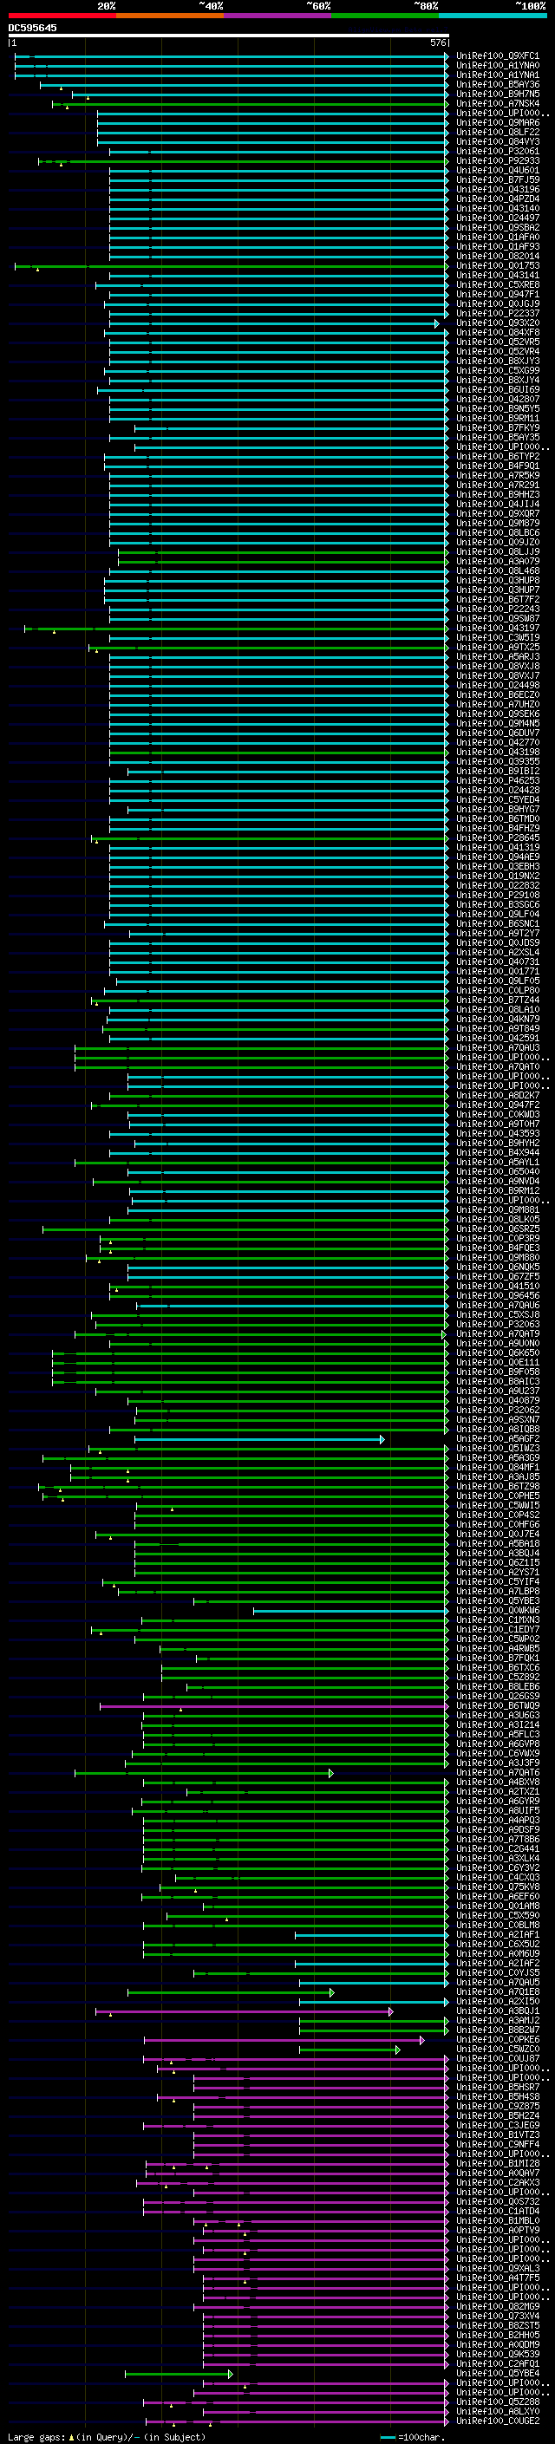Select hit UniRef100_Q1AF93
555x2444 pixels.
click(498, 247)
